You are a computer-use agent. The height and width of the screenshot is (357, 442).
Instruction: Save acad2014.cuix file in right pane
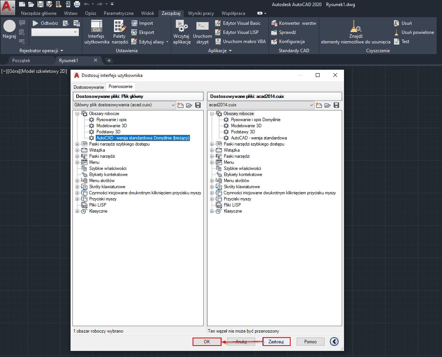336,105
